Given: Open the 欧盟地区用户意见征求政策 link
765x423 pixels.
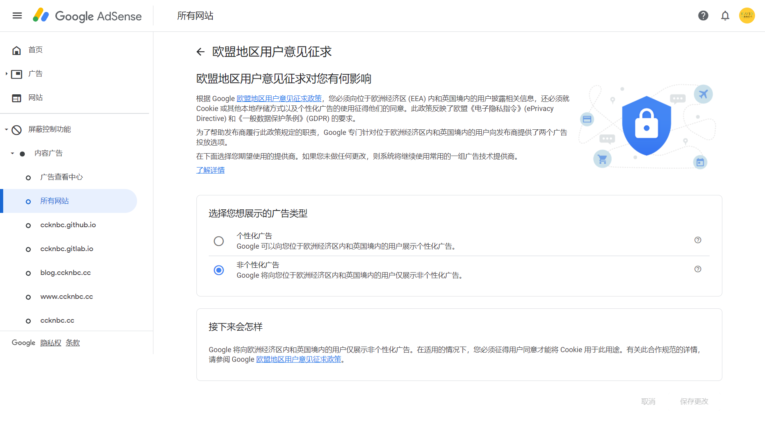Looking at the screenshot, I should point(279,98).
